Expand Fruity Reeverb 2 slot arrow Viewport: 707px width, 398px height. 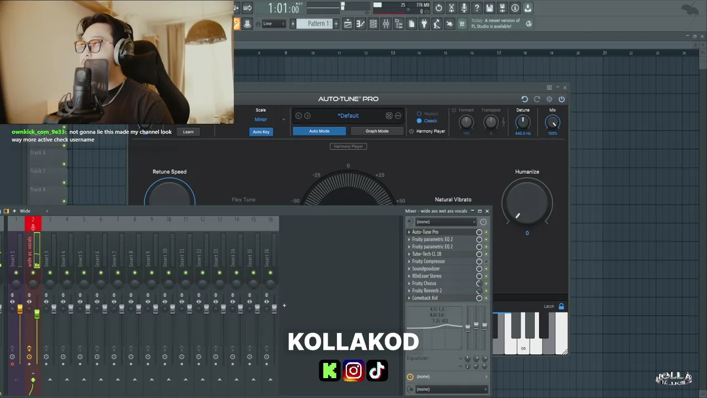pyautogui.click(x=409, y=291)
